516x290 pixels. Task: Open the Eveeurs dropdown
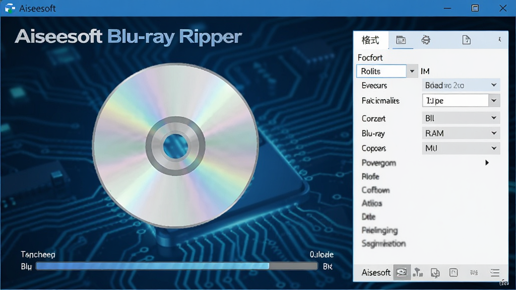(x=461, y=85)
